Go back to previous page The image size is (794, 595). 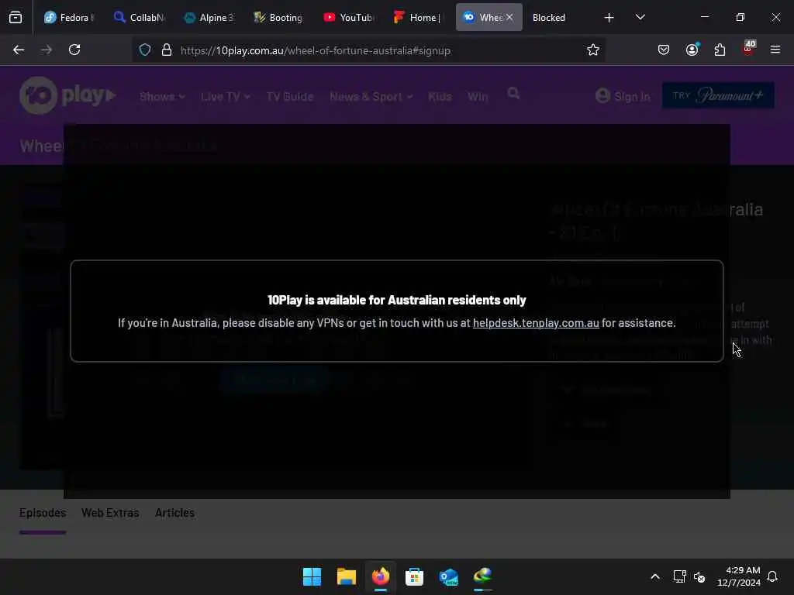(x=19, y=50)
